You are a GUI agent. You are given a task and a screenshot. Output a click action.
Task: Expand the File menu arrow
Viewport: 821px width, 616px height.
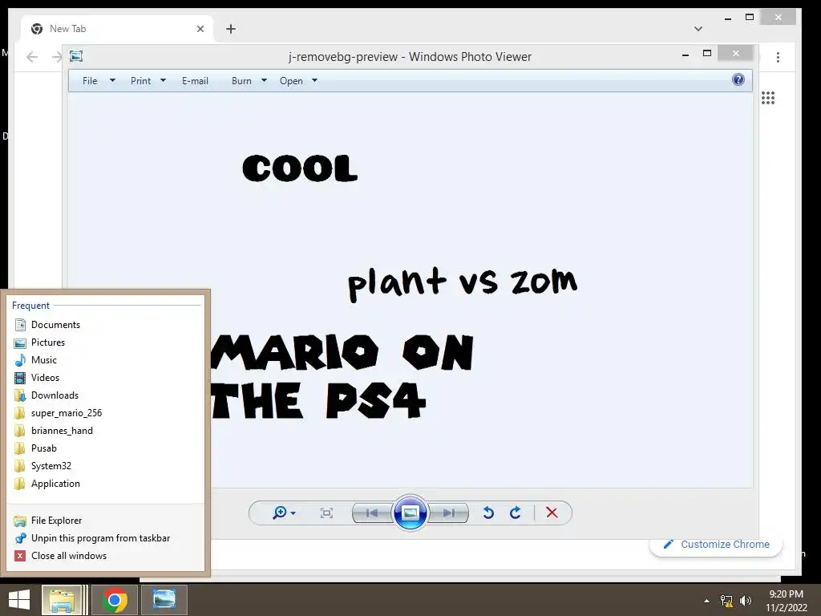pos(112,81)
